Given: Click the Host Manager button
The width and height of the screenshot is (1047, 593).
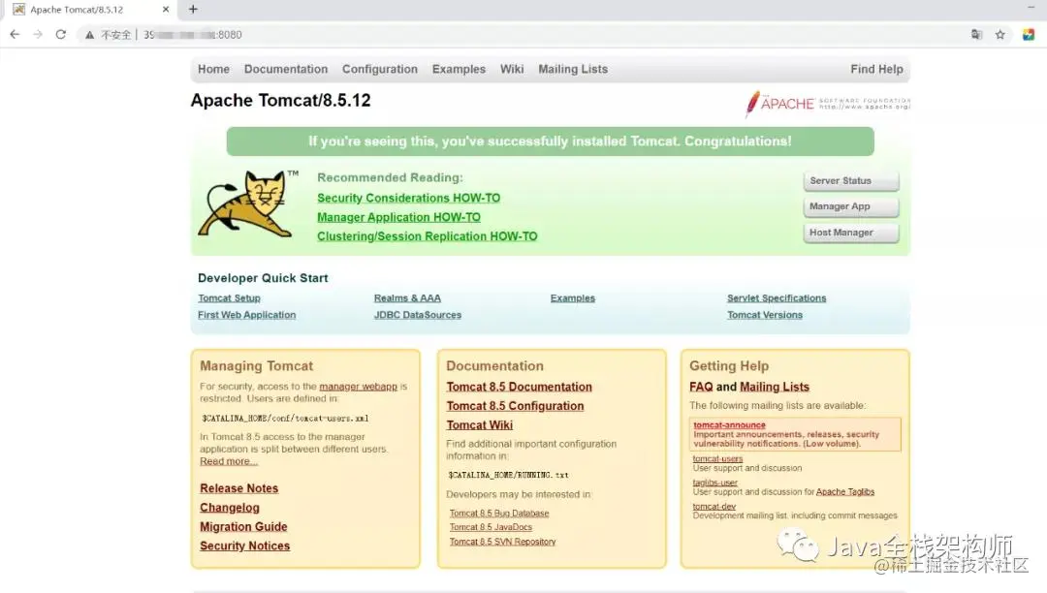Looking at the screenshot, I should point(851,233).
